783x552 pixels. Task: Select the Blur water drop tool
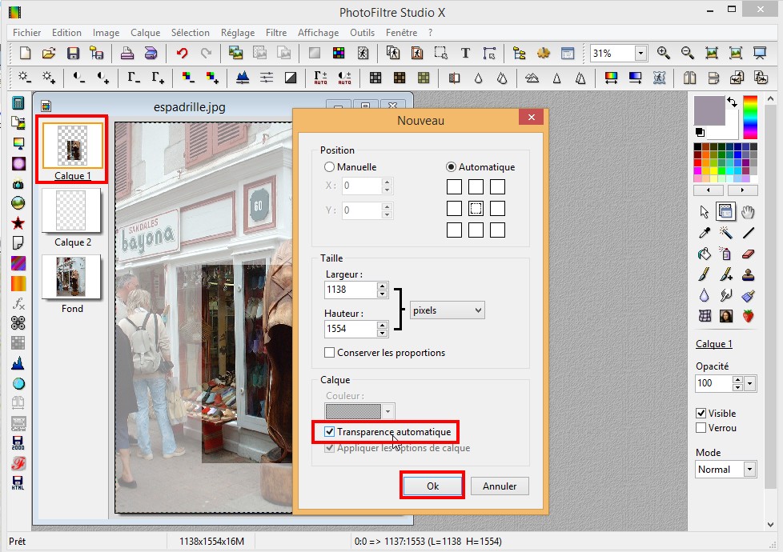tap(704, 295)
